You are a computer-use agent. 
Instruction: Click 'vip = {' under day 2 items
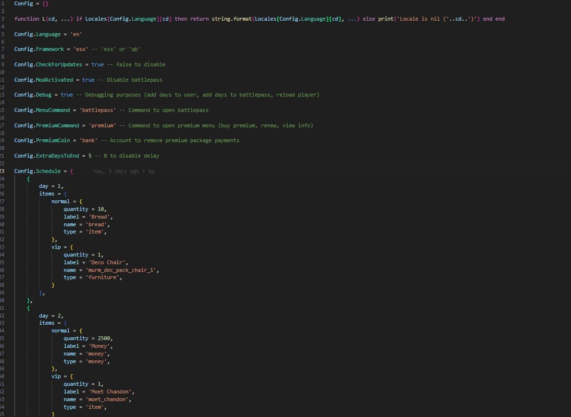(62, 377)
